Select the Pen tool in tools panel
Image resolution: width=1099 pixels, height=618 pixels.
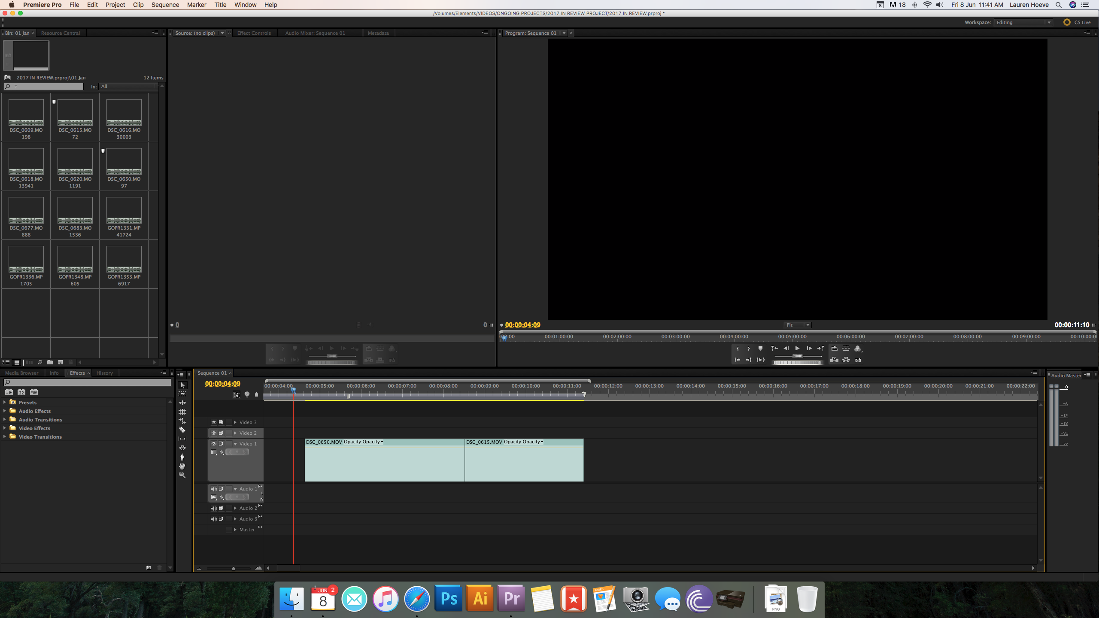tap(182, 457)
